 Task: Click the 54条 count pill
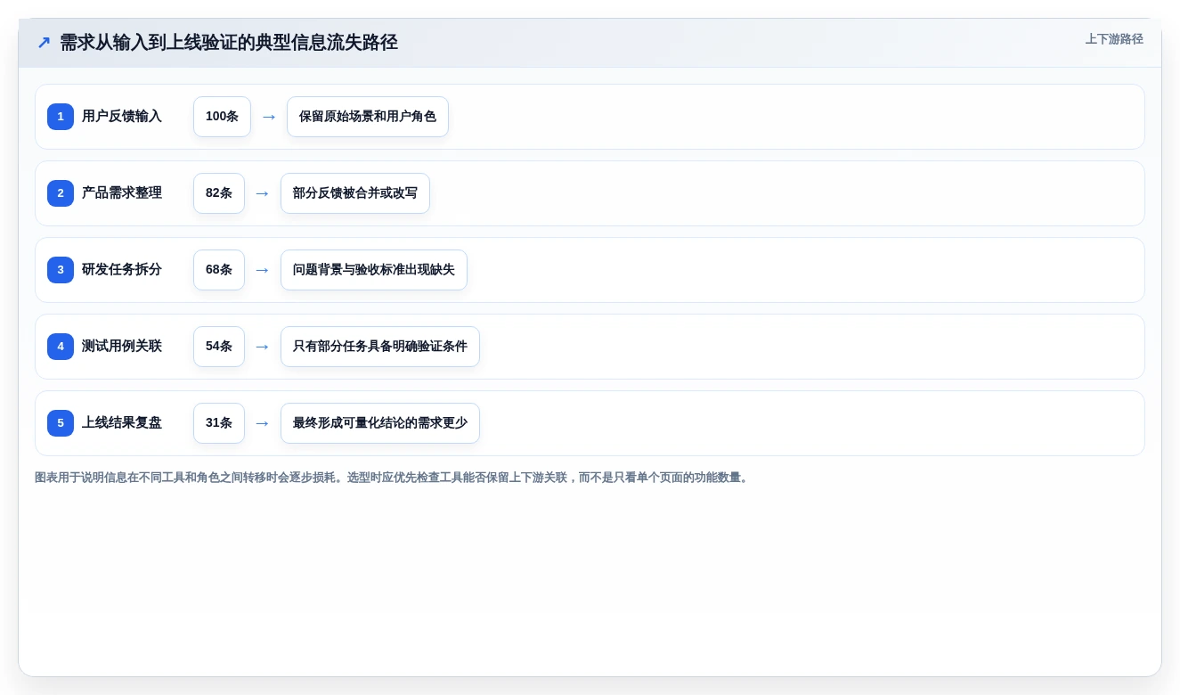click(219, 347)
